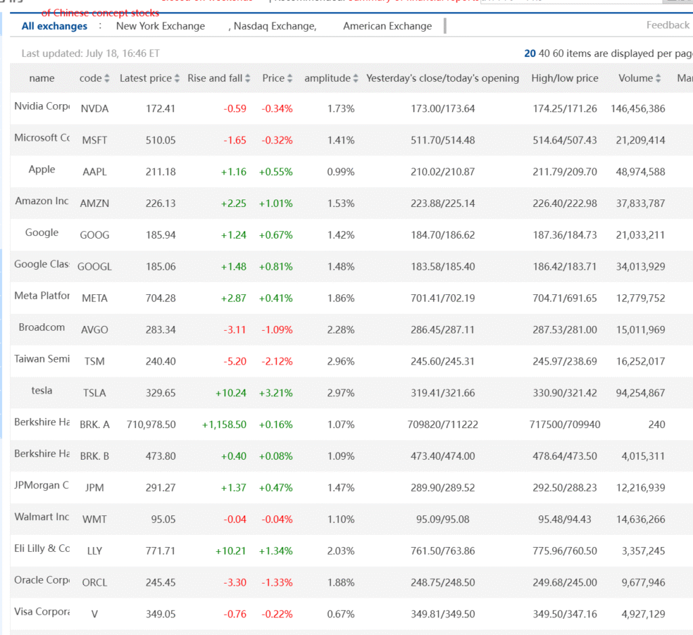Image resolution: width=693 pixels, height=635 pixels.
Task: Open American Exchange tab
Action: 387,26
